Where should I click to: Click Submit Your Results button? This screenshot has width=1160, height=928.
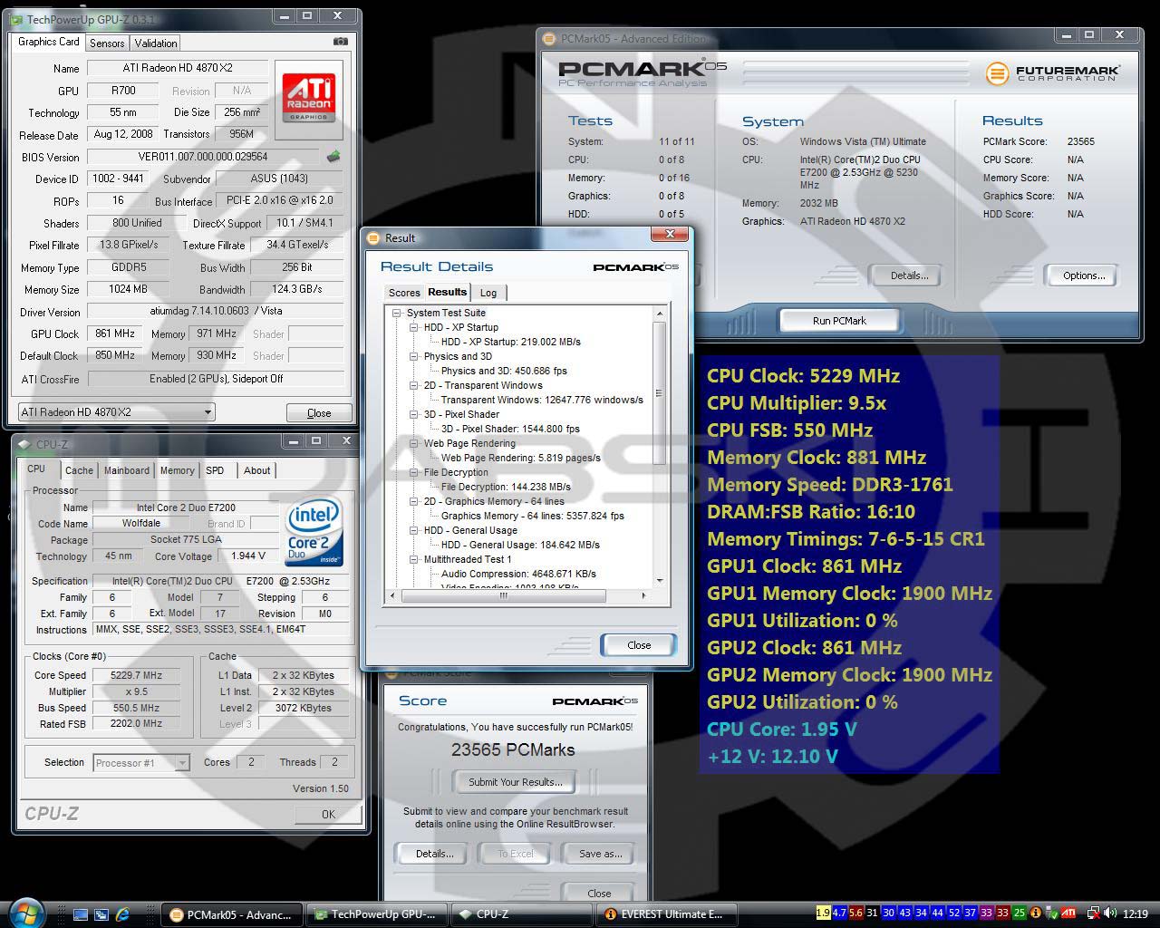[x=515, y=782]
